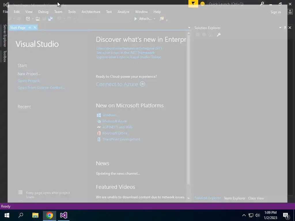Open the Debug menu
Viewport: 295px width, 221px height.
[x=43, y=12]
